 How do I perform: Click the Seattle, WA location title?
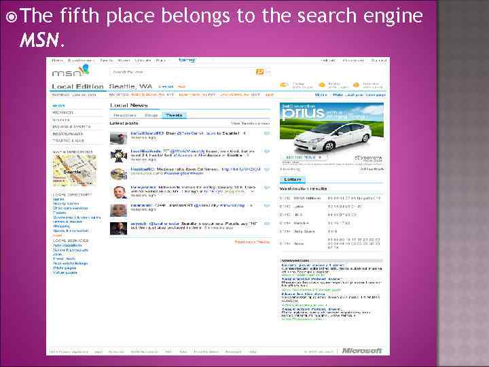[x=130, y=86]
